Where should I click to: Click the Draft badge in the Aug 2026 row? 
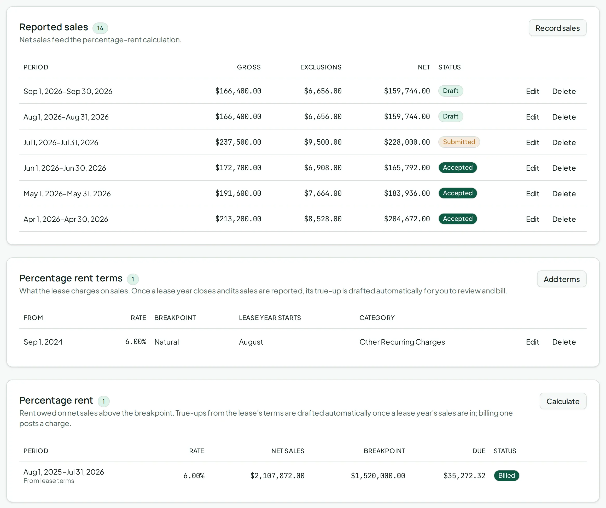[x=451, y=116]
